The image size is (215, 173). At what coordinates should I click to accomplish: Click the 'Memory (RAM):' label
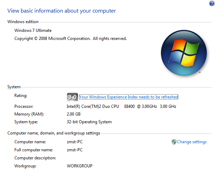pos(29,114)
